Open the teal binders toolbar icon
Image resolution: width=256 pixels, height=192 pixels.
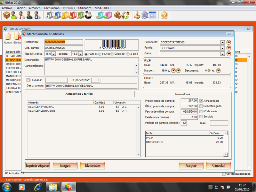[x=100, y=15]
